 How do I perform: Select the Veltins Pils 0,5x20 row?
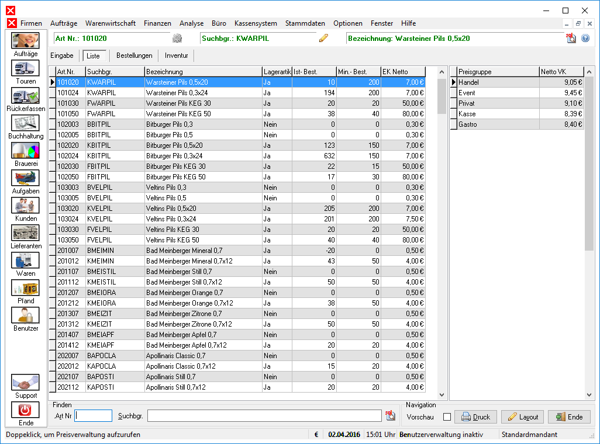[237, 209]
